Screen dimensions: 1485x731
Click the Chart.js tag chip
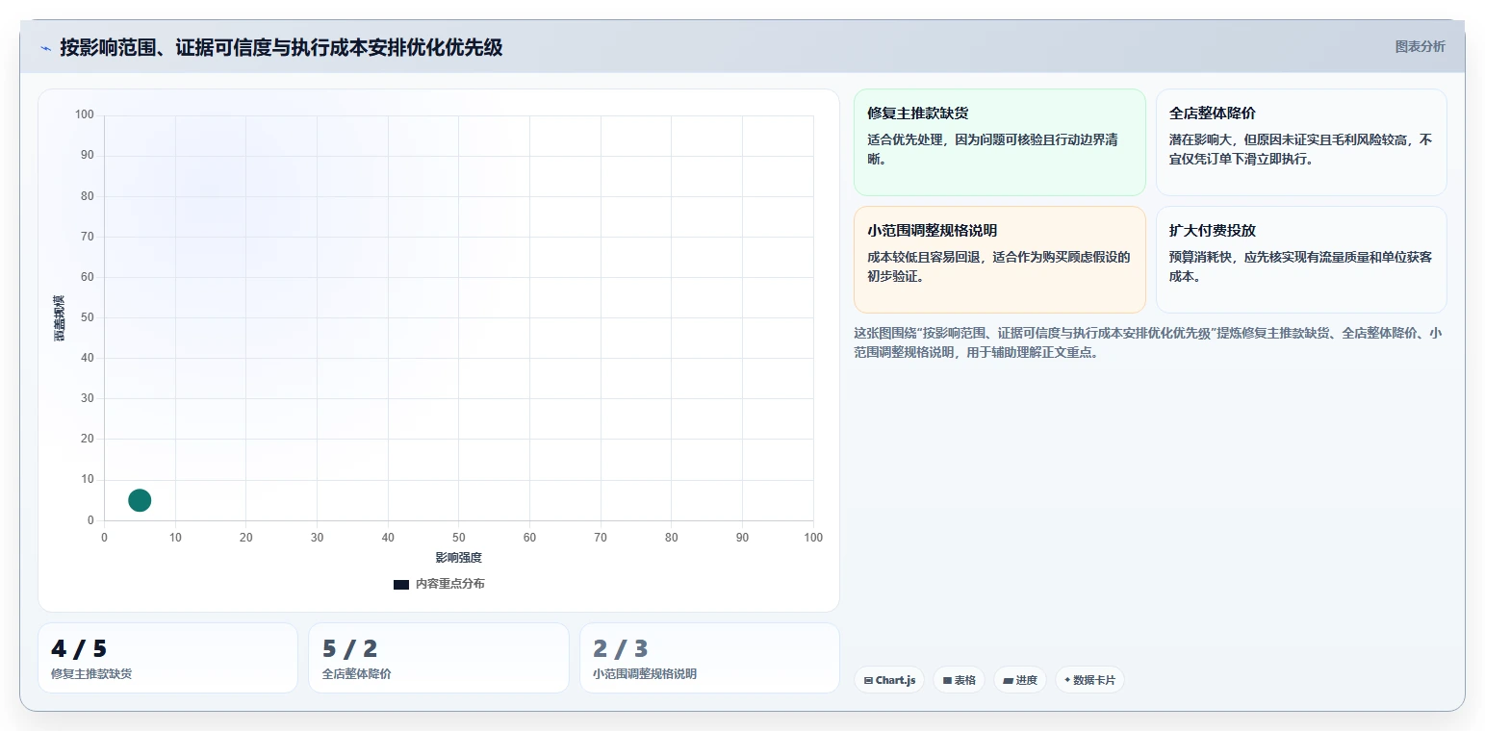point(889,680)
